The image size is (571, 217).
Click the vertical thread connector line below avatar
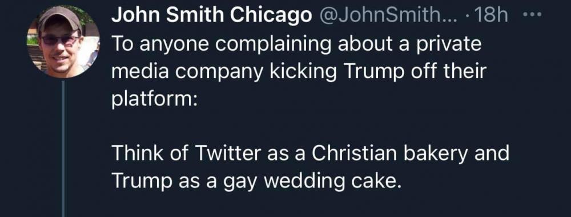(63, 149)
